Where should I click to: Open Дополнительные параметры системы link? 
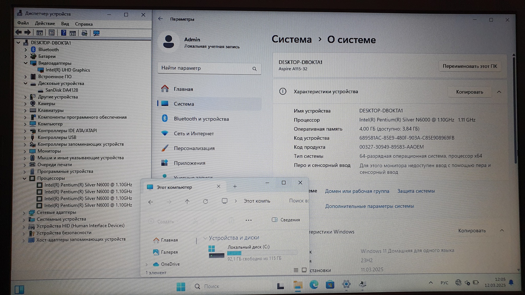point(369,206)
